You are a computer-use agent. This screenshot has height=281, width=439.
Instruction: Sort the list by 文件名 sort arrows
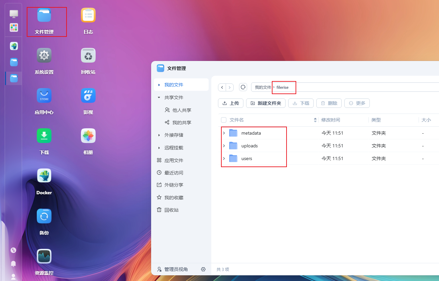pos(315,120)
